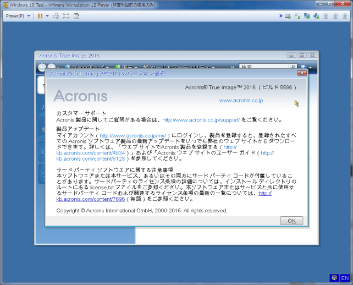The height and width of the screenshot is (285, 353).
Task: Close the Acronis True Image 2016 main window
Action: click(312, 55)
